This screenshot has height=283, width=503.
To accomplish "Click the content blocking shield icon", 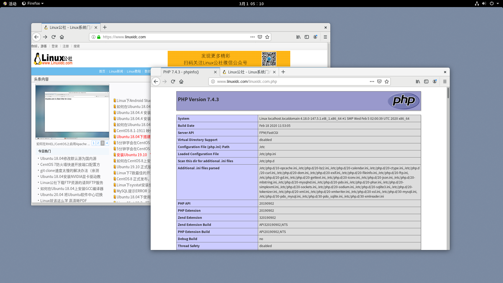I will click(379, 81).
